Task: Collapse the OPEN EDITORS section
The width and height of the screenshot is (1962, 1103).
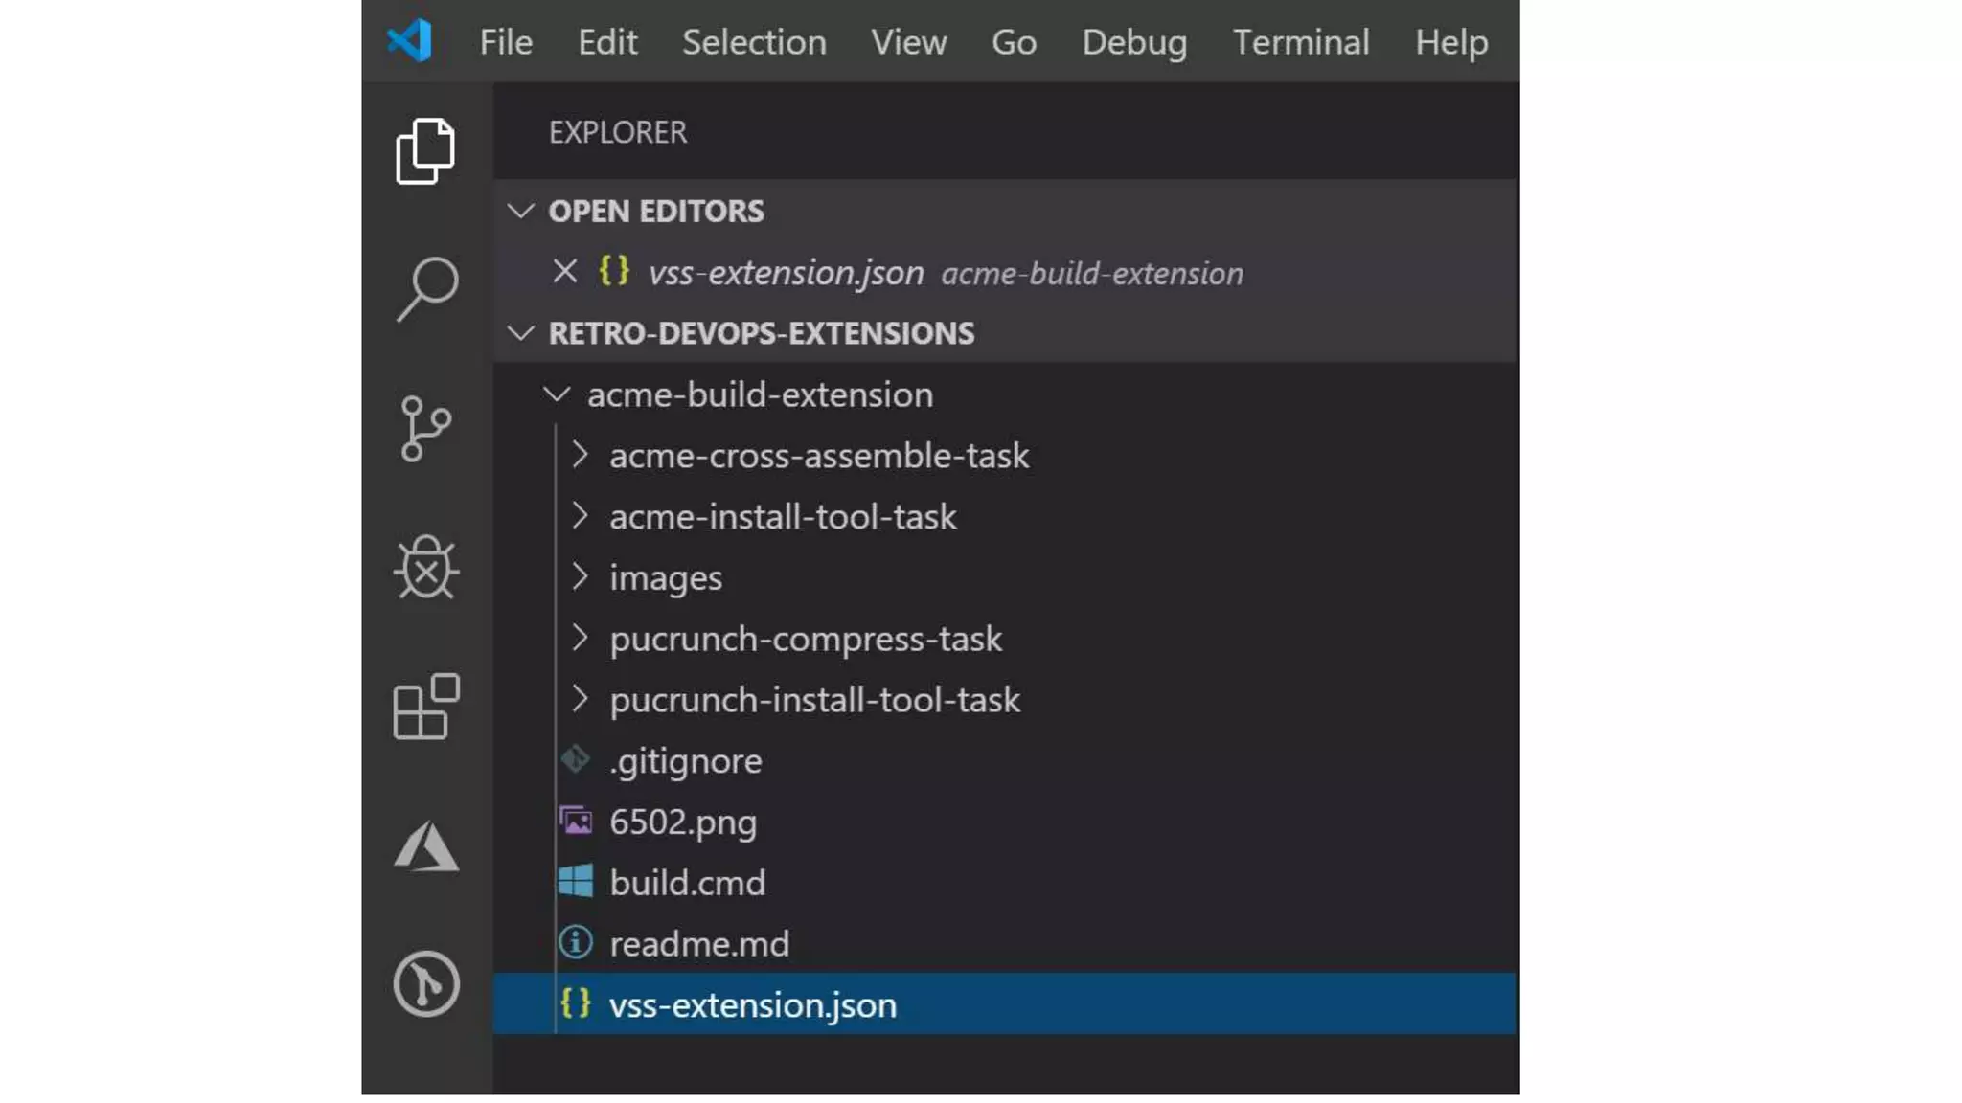Action: coord(520,211)
